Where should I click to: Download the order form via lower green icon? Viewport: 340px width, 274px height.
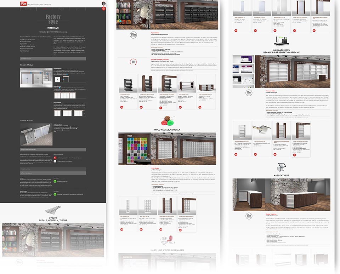(55, 194)
